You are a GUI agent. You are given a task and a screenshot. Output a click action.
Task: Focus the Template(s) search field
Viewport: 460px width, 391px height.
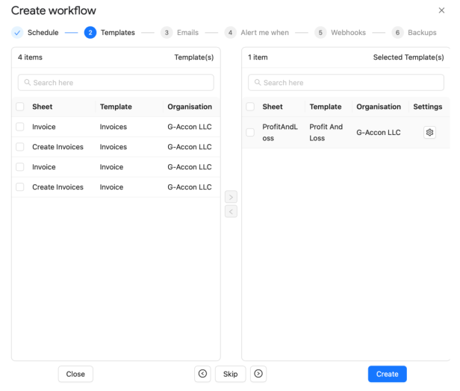point(116,83)
